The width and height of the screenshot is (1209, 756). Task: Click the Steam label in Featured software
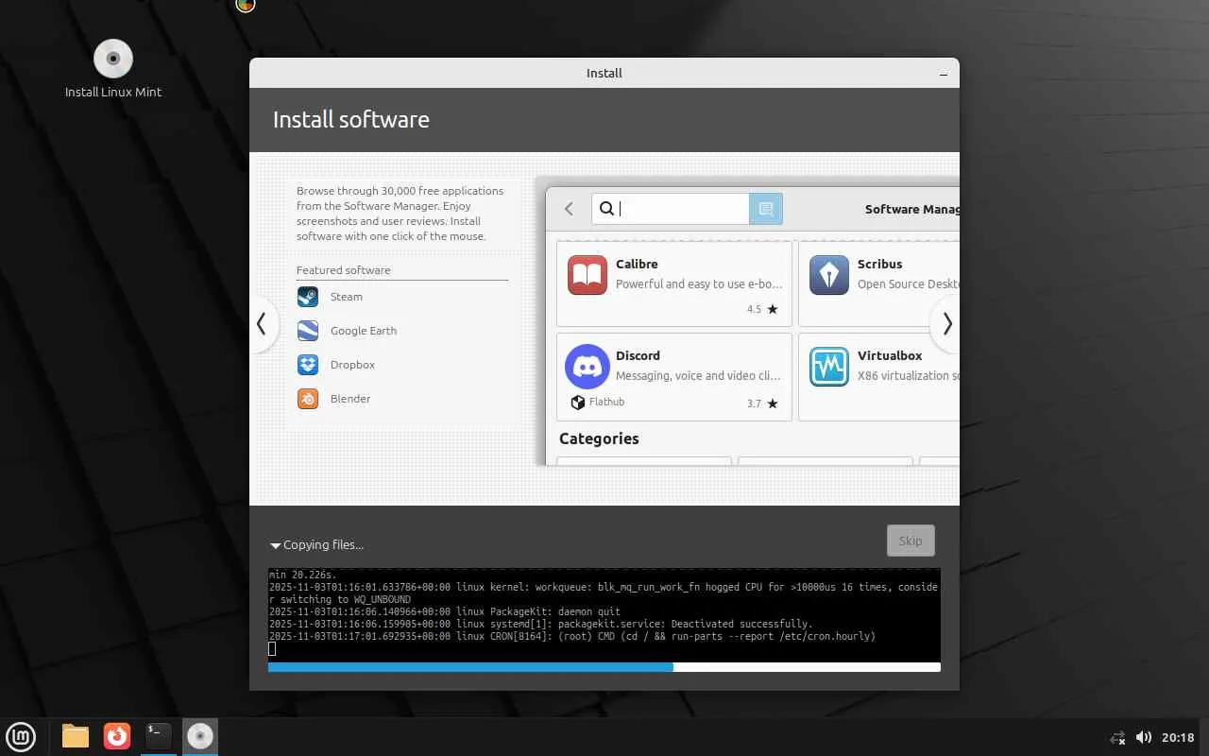point(347,297)
